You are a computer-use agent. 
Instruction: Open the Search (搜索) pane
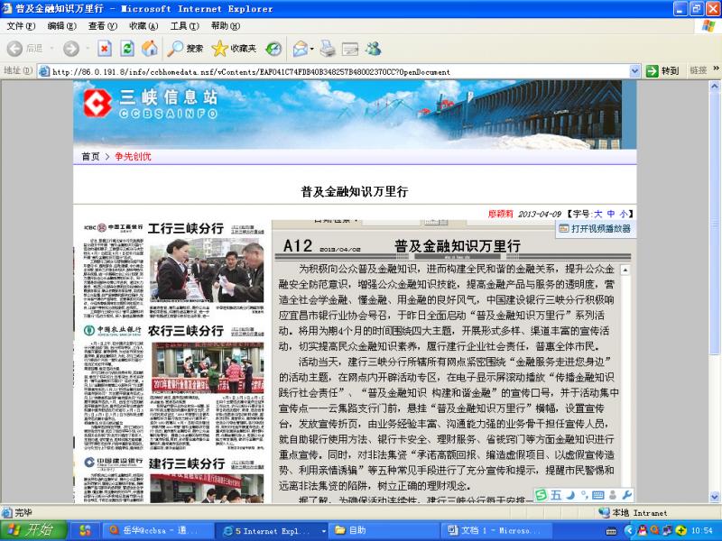185,49
